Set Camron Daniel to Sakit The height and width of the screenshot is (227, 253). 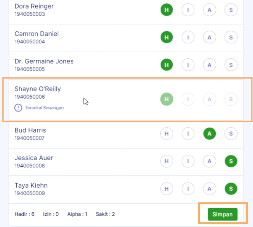click(231, 38)
